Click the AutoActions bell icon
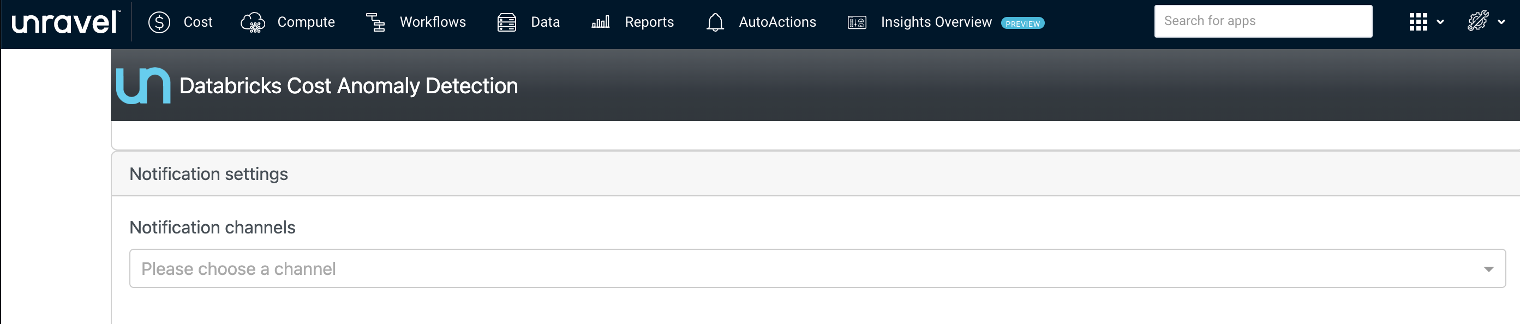 (x=715, y=22)
